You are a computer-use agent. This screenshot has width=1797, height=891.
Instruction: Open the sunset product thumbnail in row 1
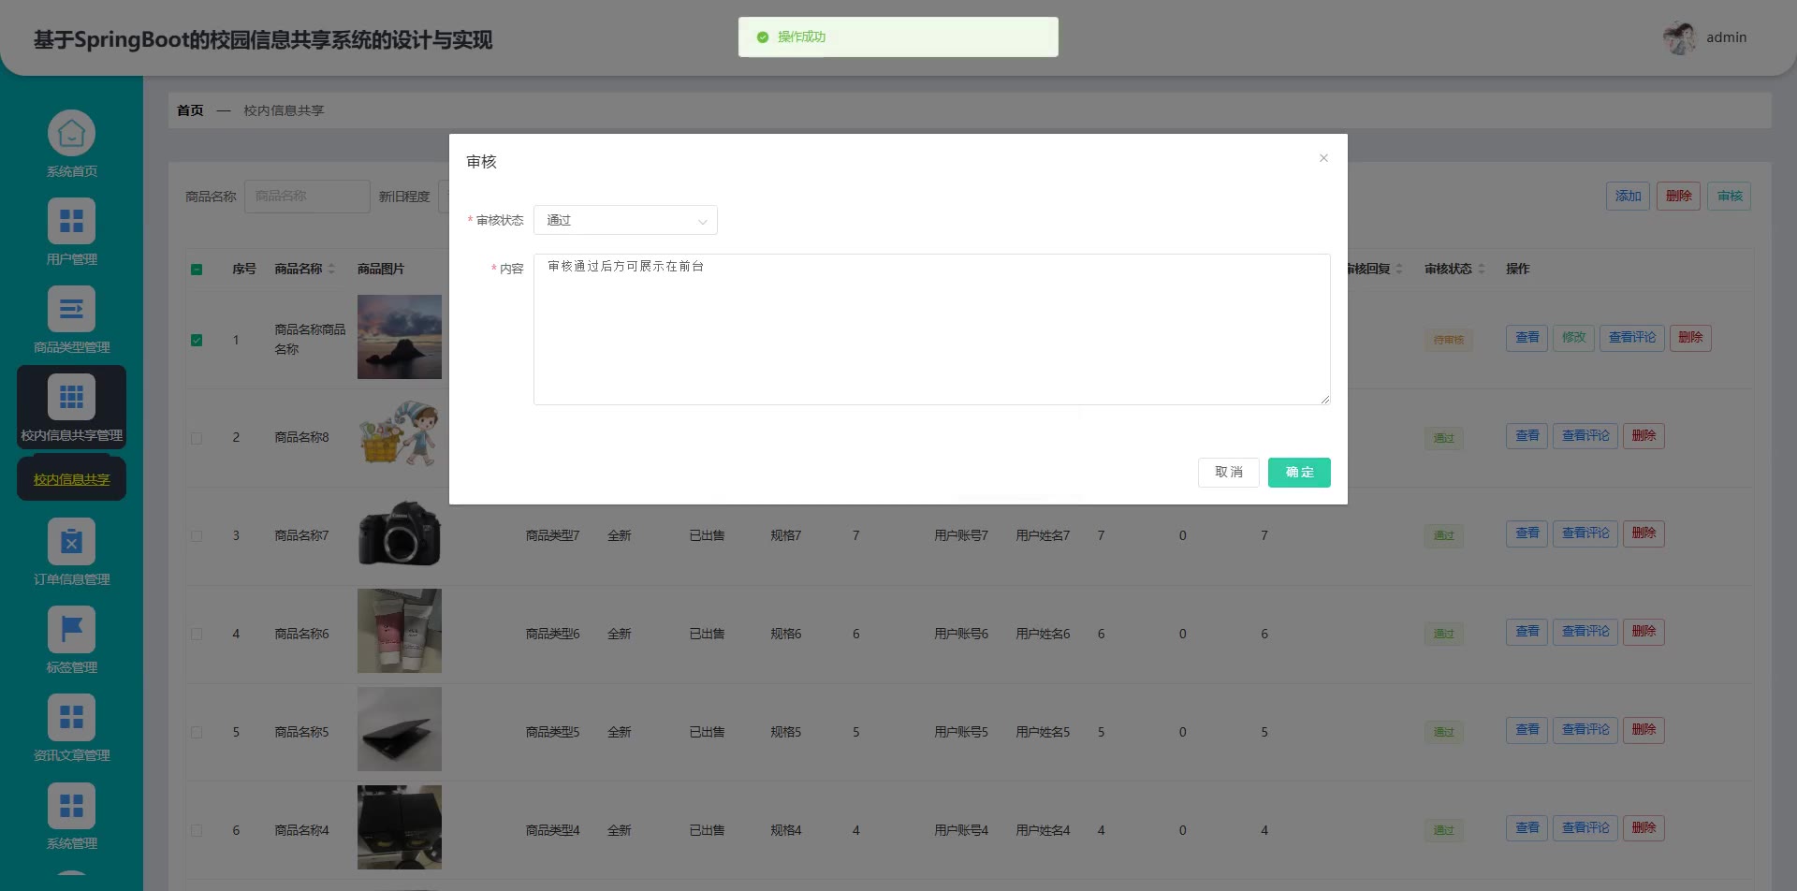coord(400,337)
